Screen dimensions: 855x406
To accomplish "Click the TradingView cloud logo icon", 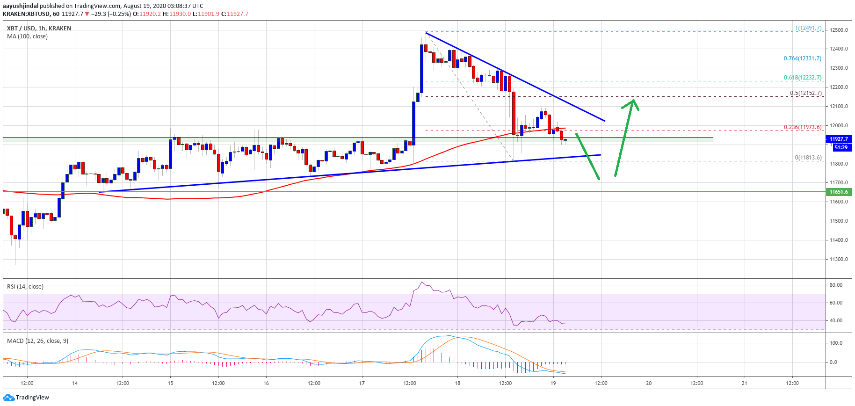I will (8, 398).
